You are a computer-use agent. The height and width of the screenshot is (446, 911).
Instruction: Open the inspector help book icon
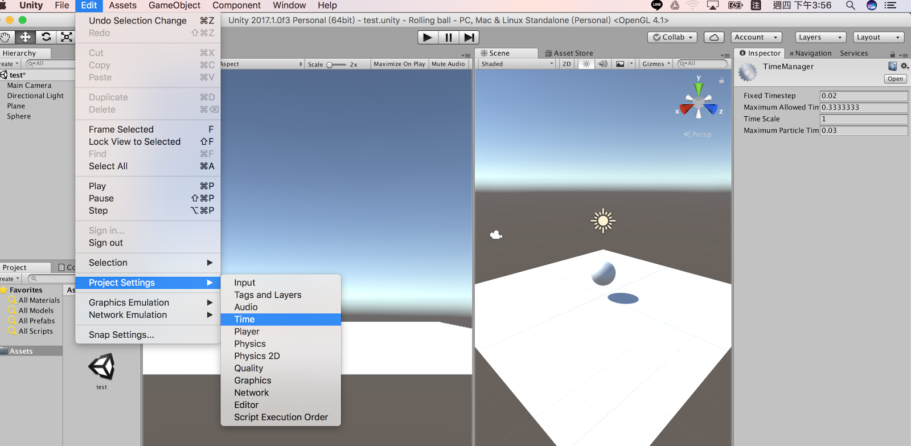(x=892, y=67)
